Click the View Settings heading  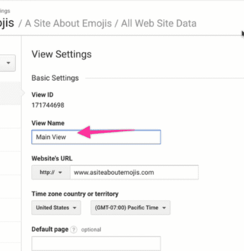click(x=62, y=54)
